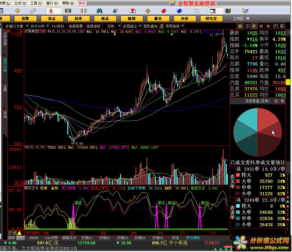Screen dimensions: 292x252
Task: Click the padlock icon beside 图形叠加
Action: (162, 26)
